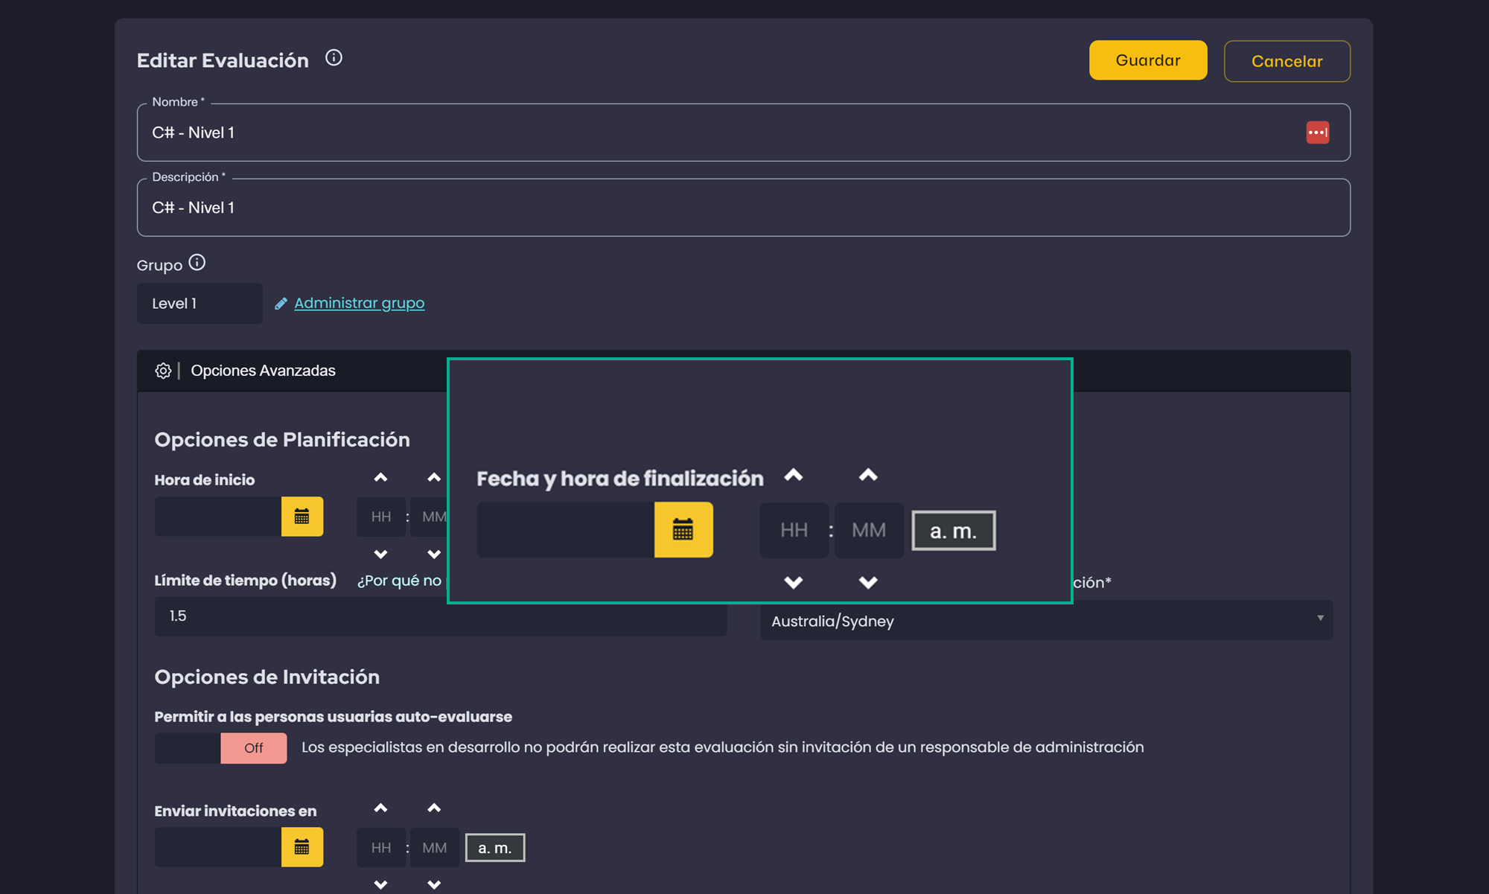The height and width of the screenshot is (894, 1489).
Task: Decrease minutes for Hora de inicio
Action: tap(434, 555)
